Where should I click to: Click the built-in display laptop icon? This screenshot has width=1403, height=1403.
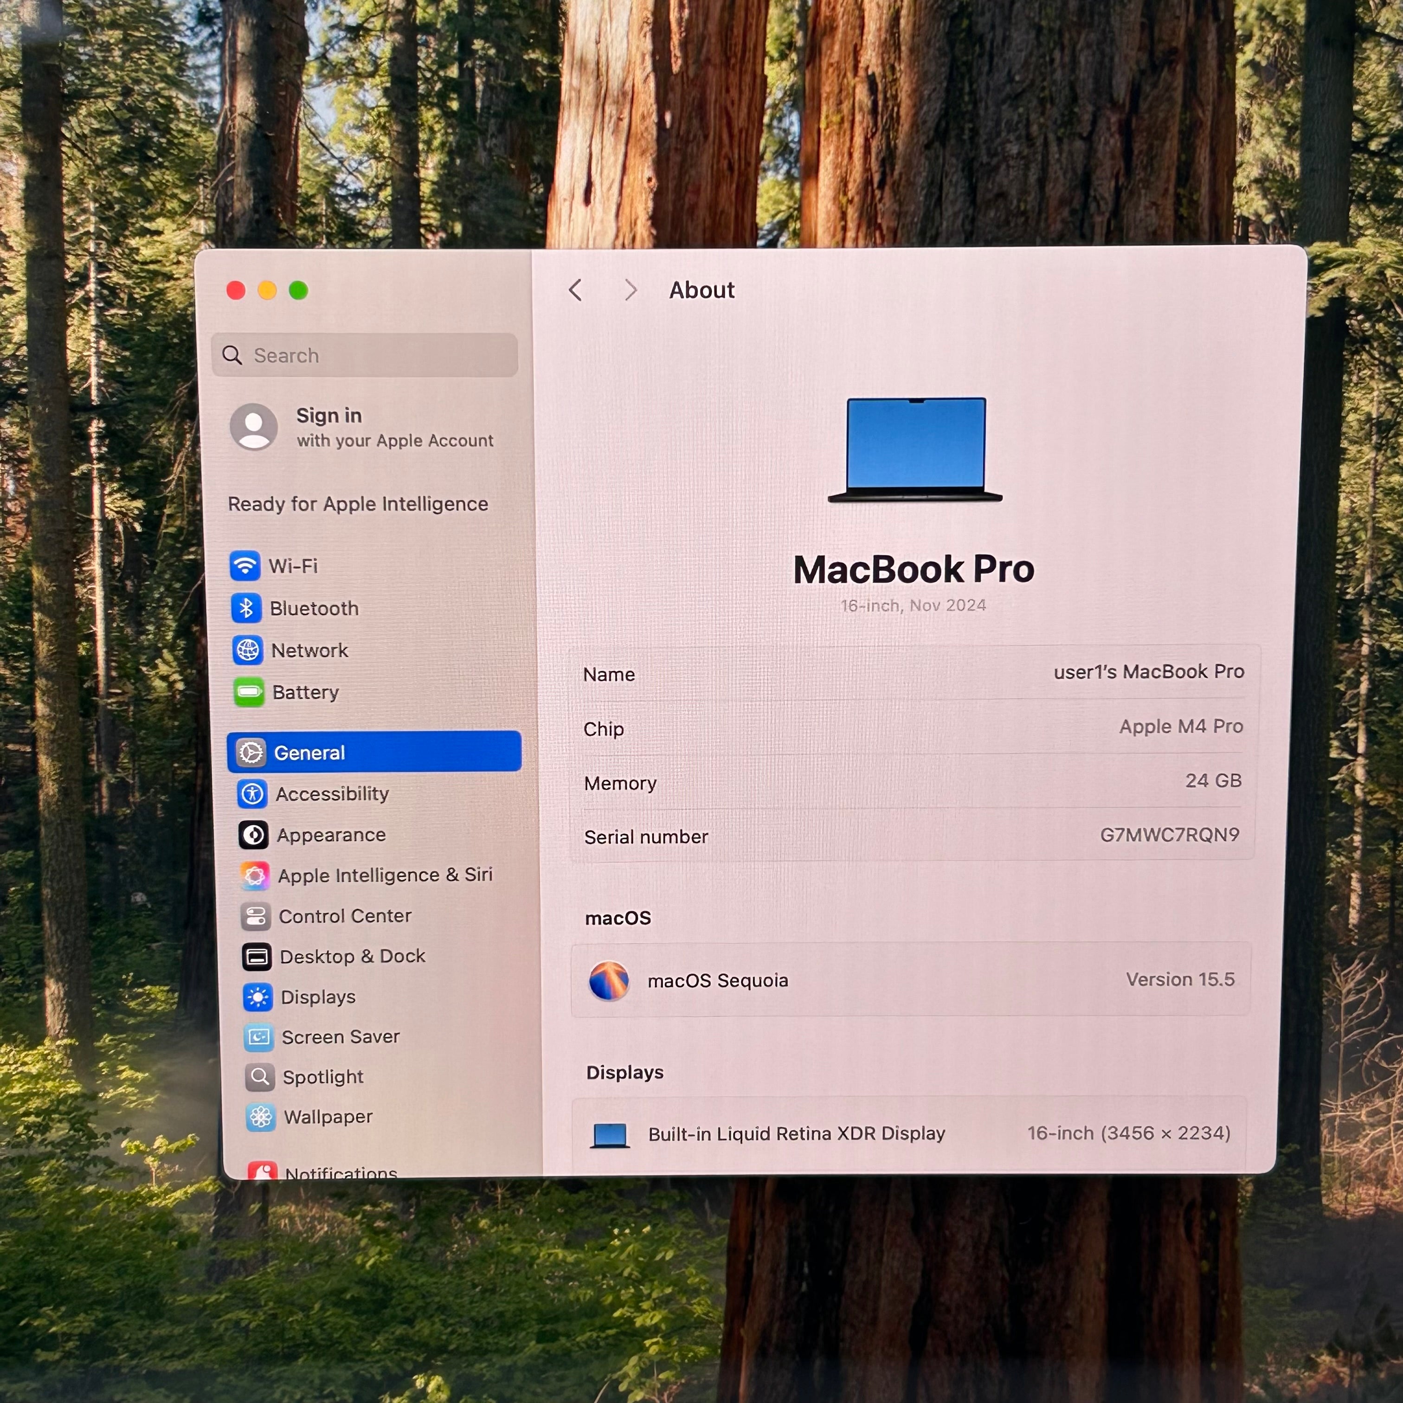click(x=610, y=1135)
